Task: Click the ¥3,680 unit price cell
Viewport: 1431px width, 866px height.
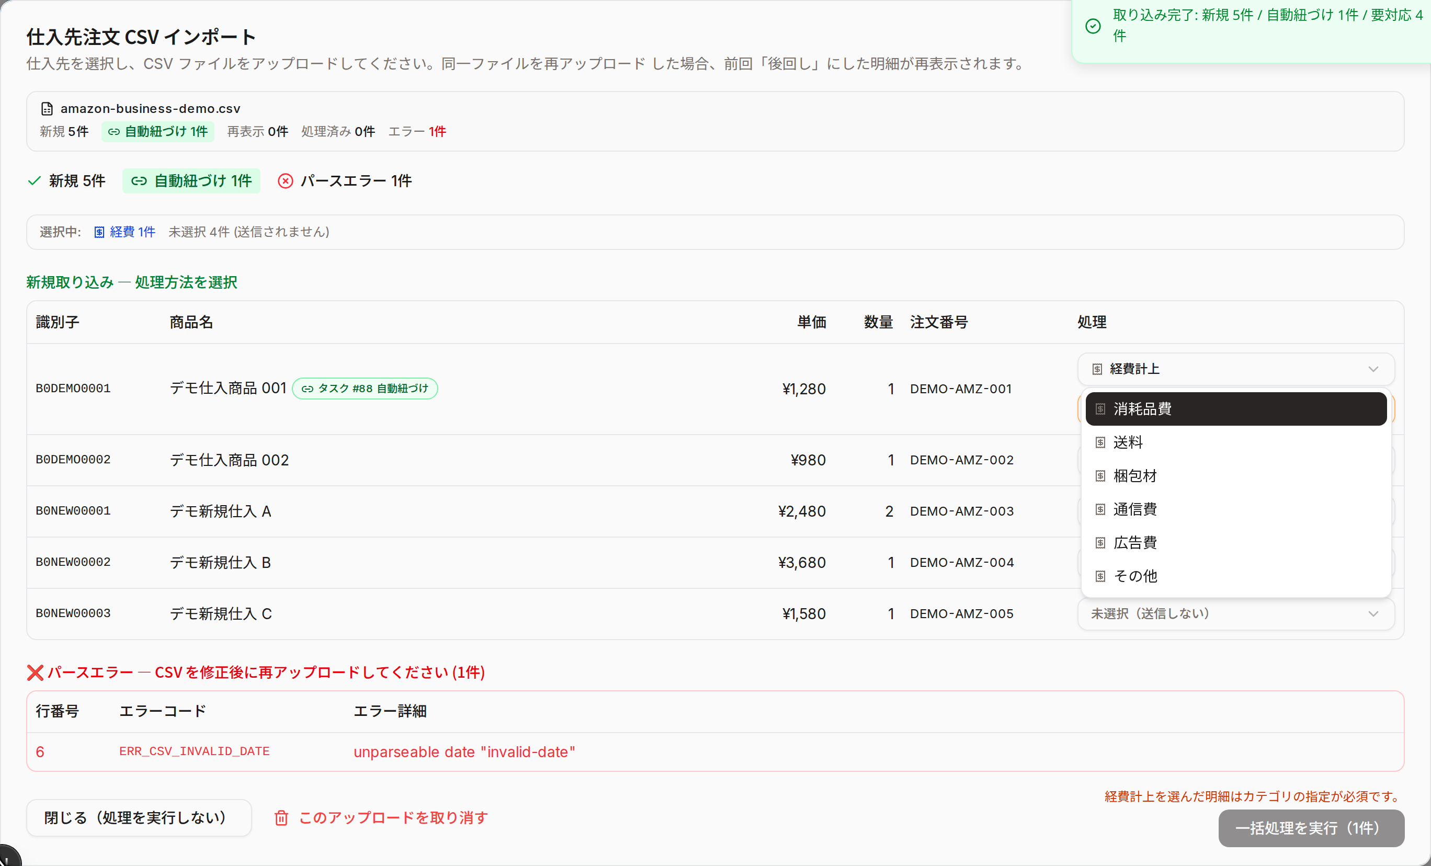Action: tap(801, 562)
